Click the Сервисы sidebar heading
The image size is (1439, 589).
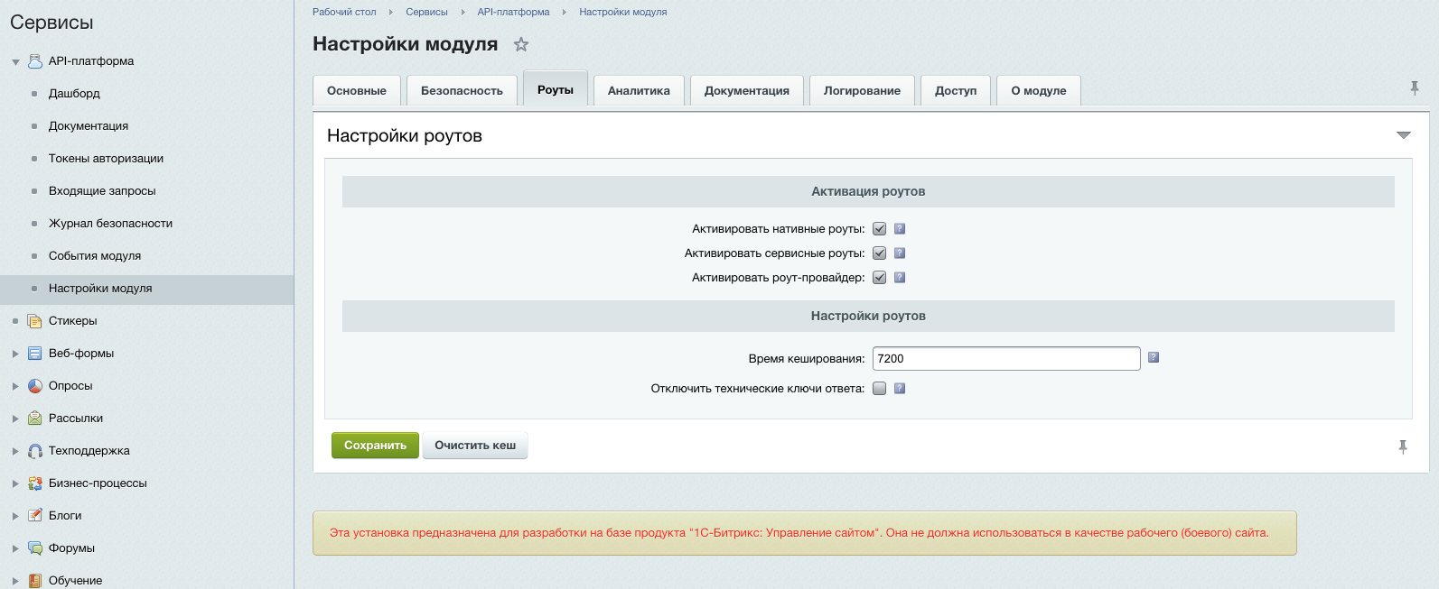point(51,23)
